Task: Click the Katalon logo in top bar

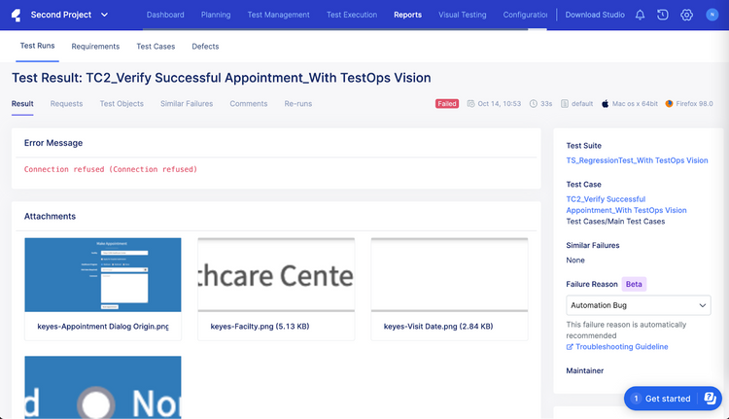Action: (17, 15)
